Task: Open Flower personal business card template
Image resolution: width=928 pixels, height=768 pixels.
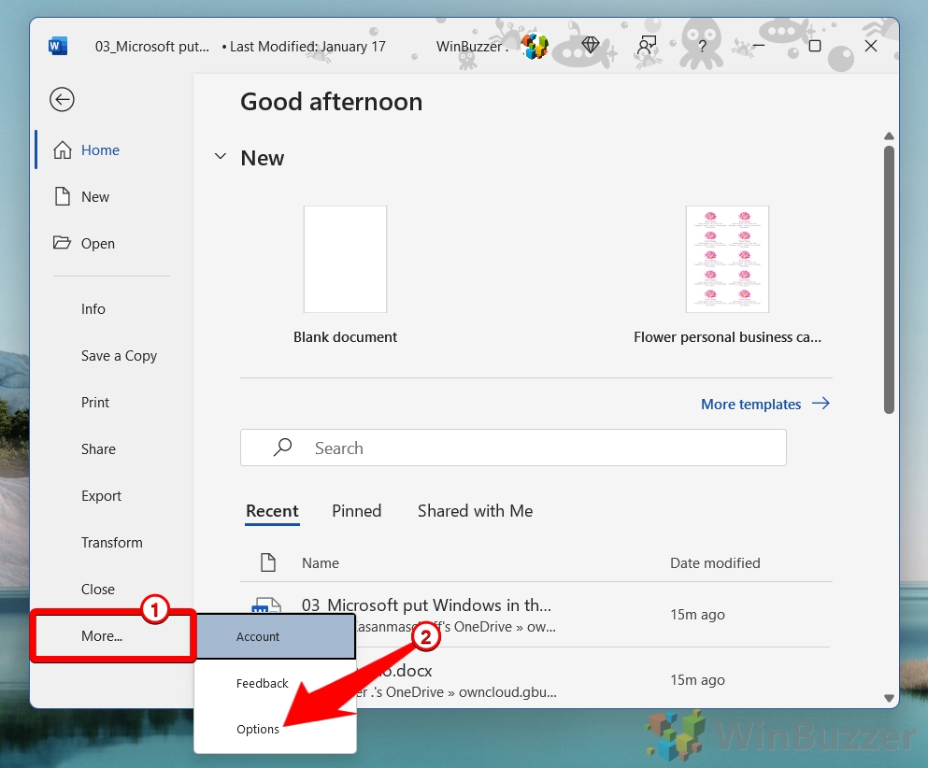Action: pos(727,259)
